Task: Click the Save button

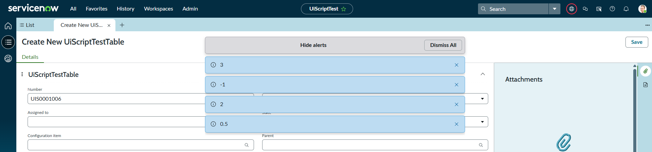Action: coord(637,42)
